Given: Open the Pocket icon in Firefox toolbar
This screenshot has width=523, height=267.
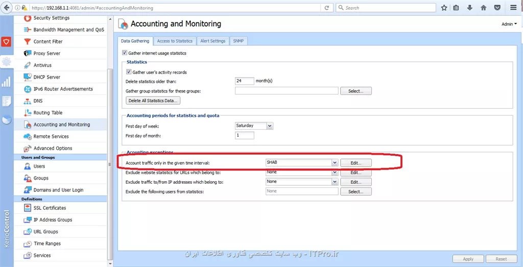Looking at the screenshot, I should coord(497,8).
